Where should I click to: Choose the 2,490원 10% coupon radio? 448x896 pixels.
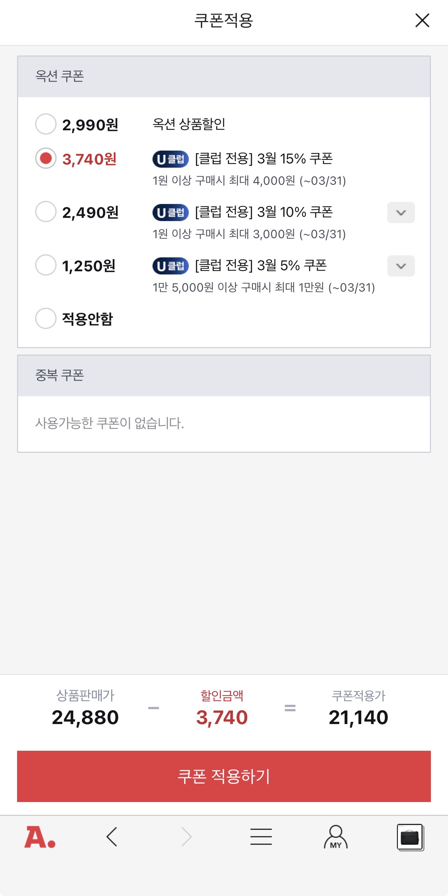pos(46,212)
